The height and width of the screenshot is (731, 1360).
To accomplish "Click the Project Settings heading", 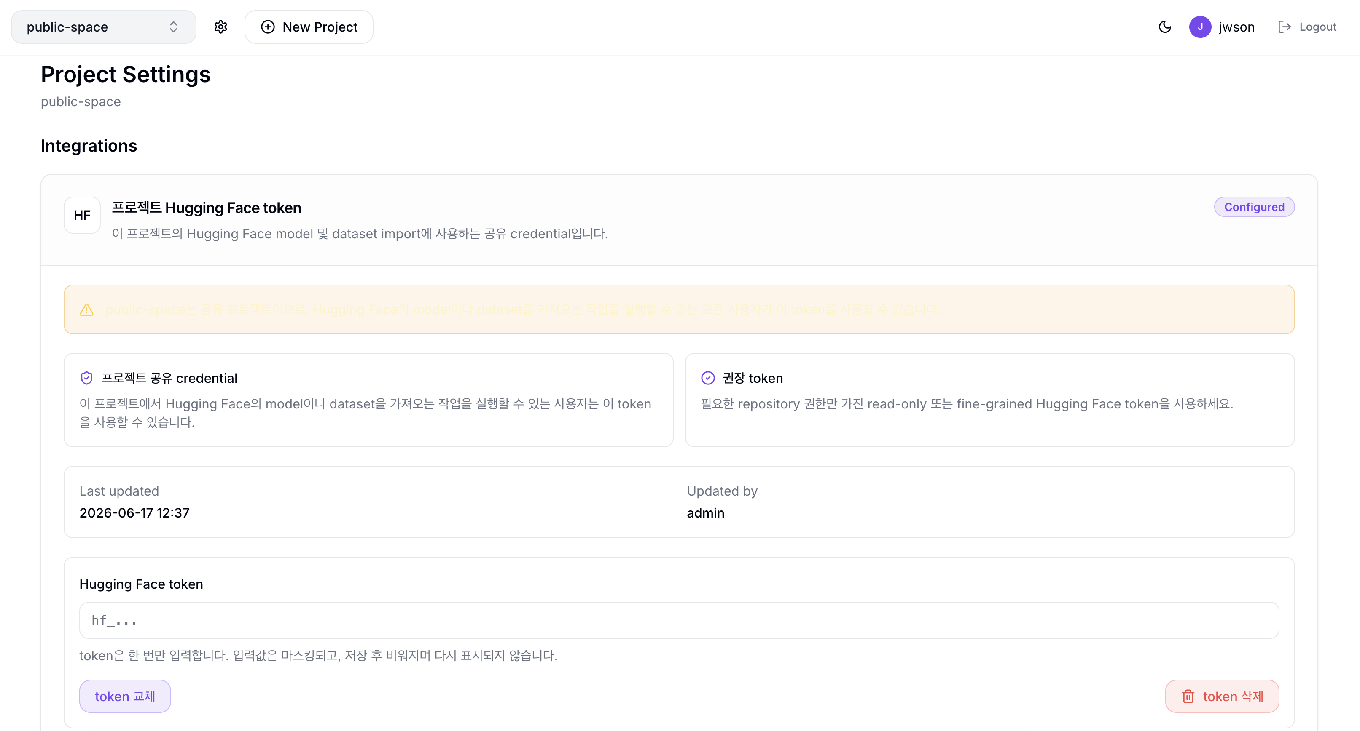I will point(126,75).
